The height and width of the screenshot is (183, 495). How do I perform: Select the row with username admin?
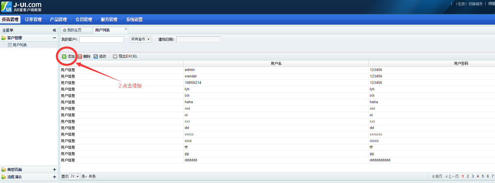[x=277, y=70]
